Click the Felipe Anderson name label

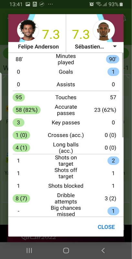tap(38, 47)
